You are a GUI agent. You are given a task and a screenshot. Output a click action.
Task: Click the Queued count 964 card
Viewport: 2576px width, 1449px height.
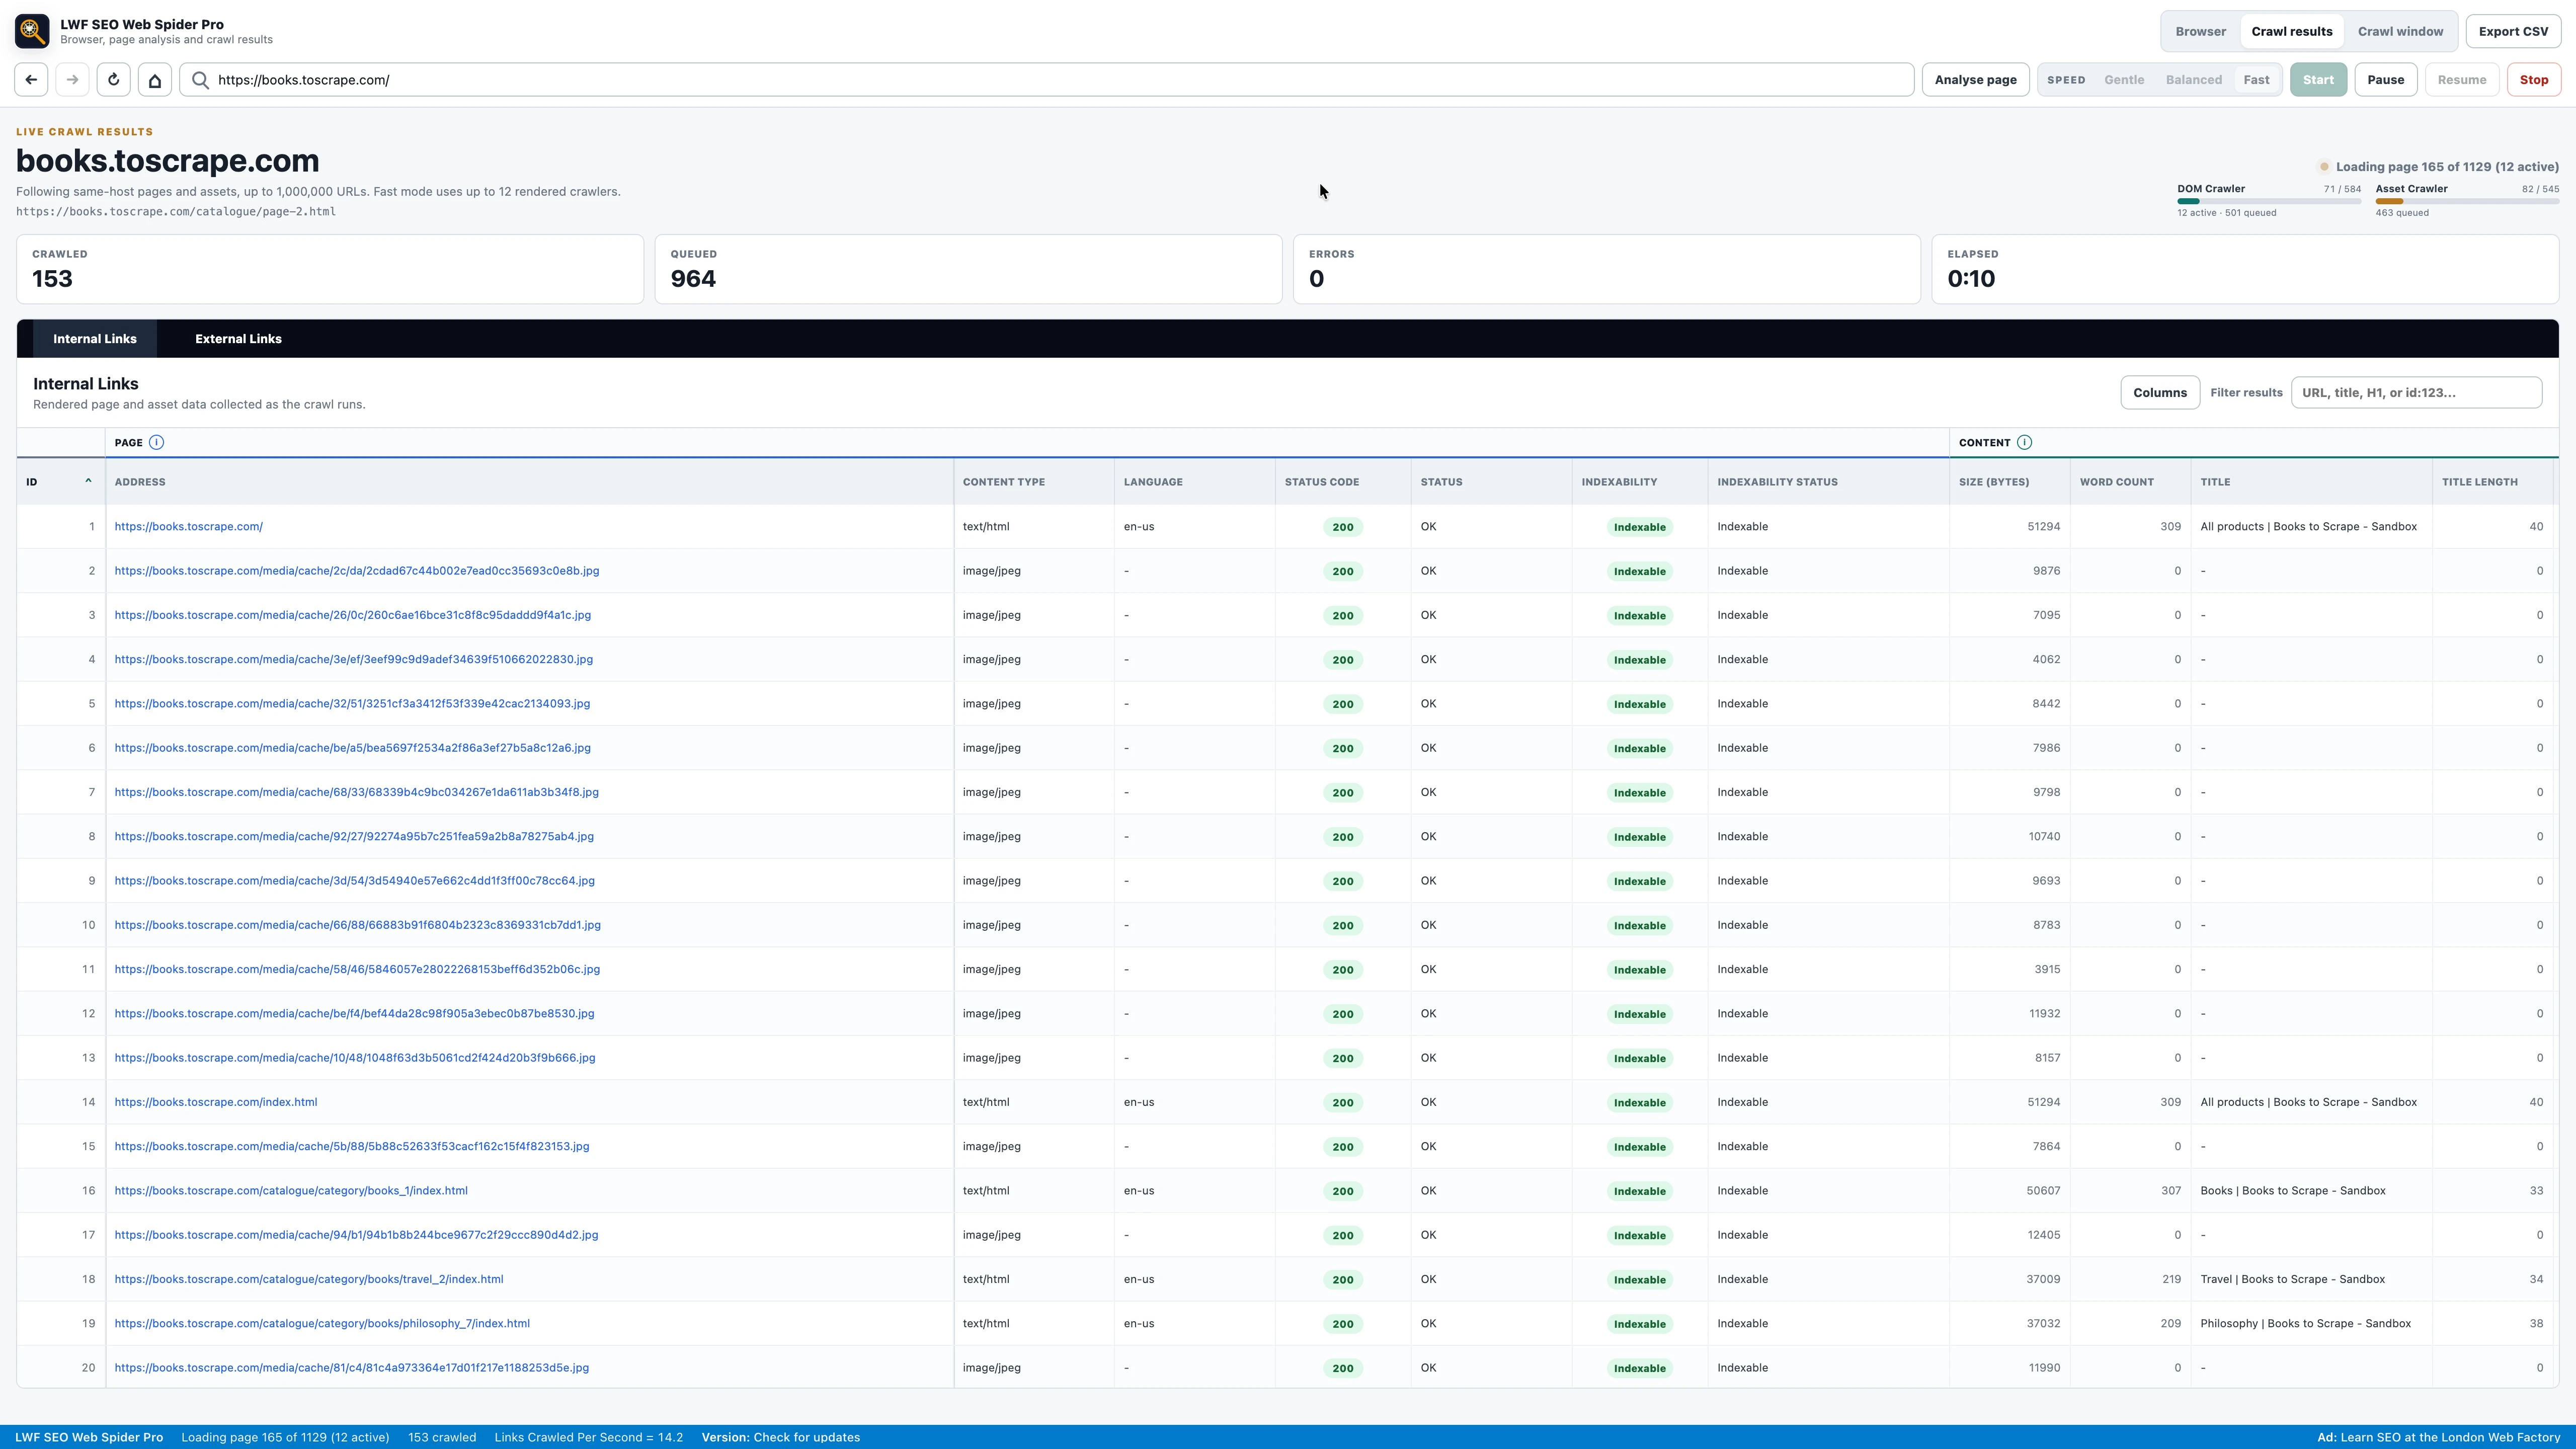click(968, 269)
